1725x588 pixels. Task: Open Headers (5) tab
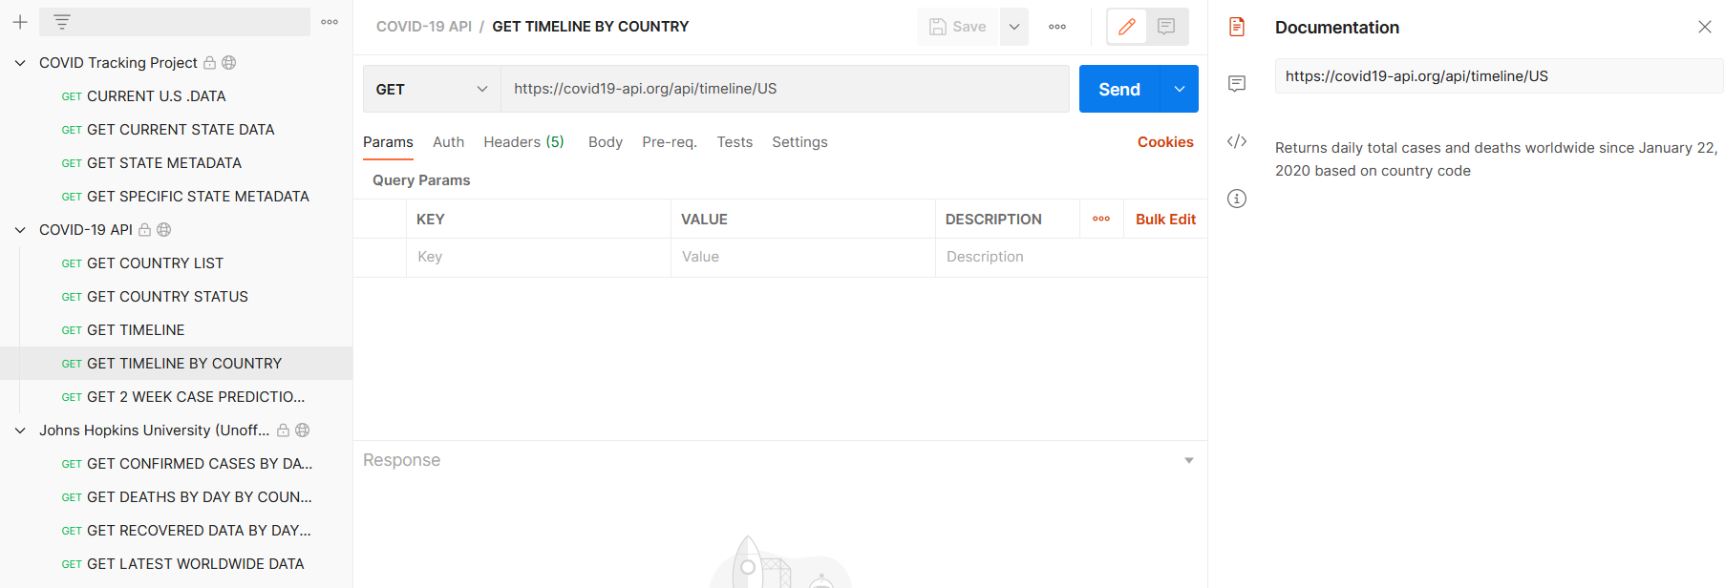pos(523,142)
